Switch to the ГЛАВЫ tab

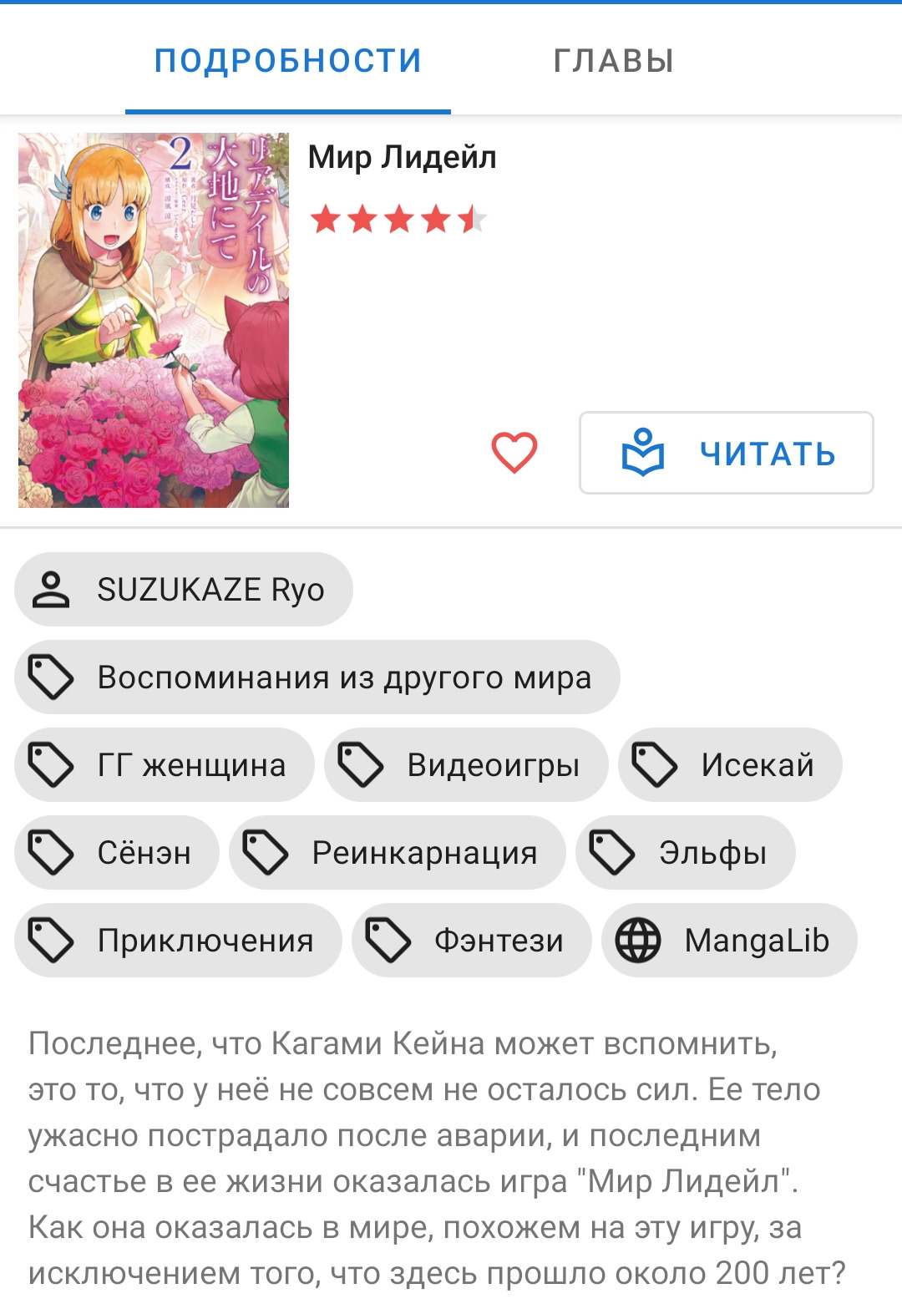click(614, 60)
